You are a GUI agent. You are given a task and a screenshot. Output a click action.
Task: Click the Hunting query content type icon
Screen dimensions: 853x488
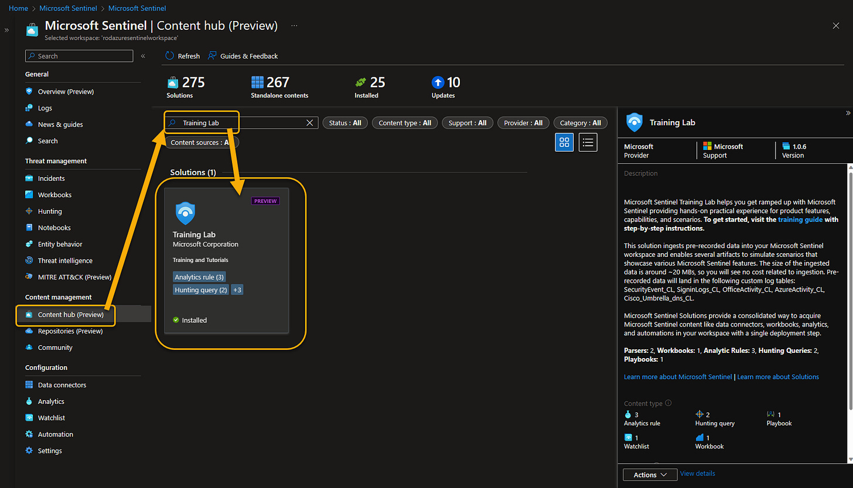(x=699, y=414)
